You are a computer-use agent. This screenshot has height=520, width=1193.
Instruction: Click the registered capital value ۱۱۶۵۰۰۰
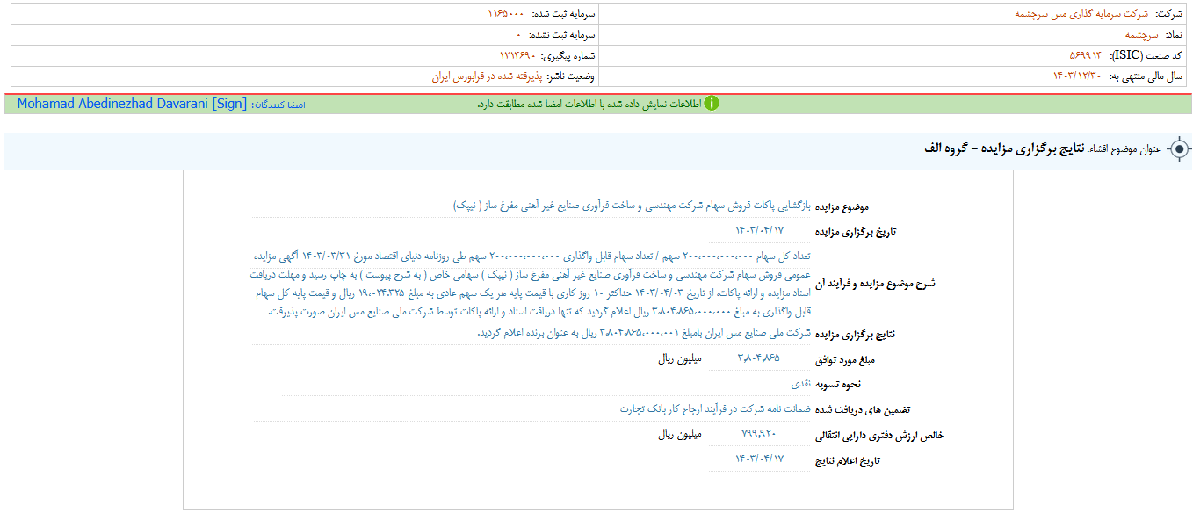click(x=505, y=14)
